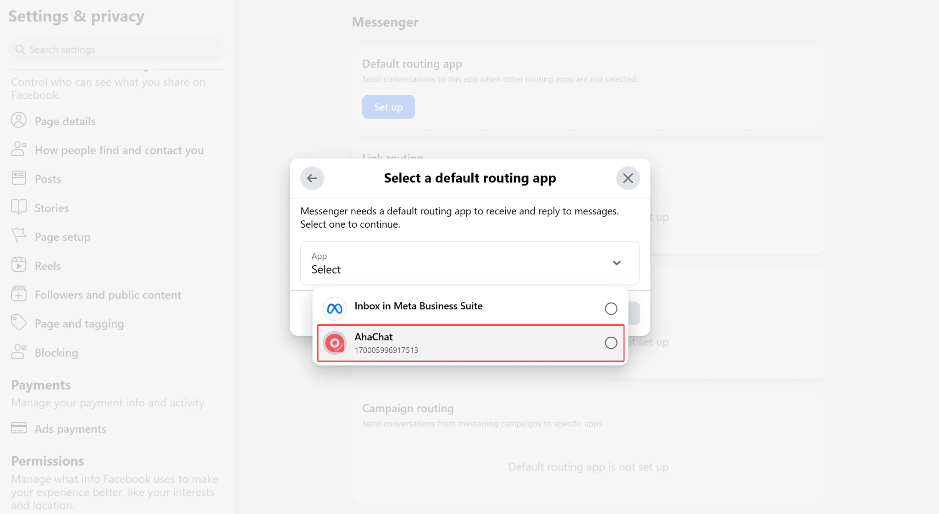Screen dimensions: 939x514
Task: Open Ads payments settings
Action: point(70,429)
